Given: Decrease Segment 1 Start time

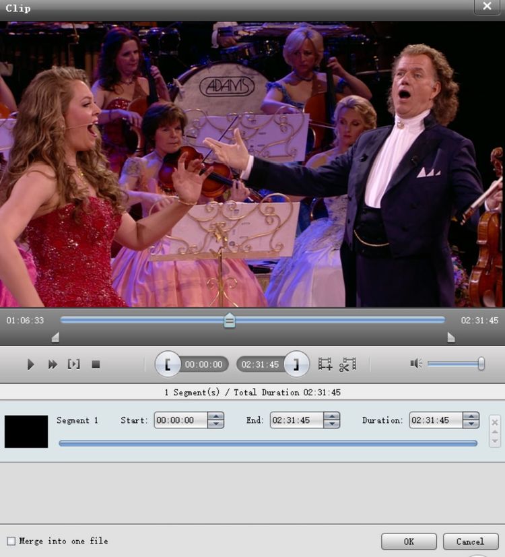Looking at the screenshot, I should (x=216, y=424).
